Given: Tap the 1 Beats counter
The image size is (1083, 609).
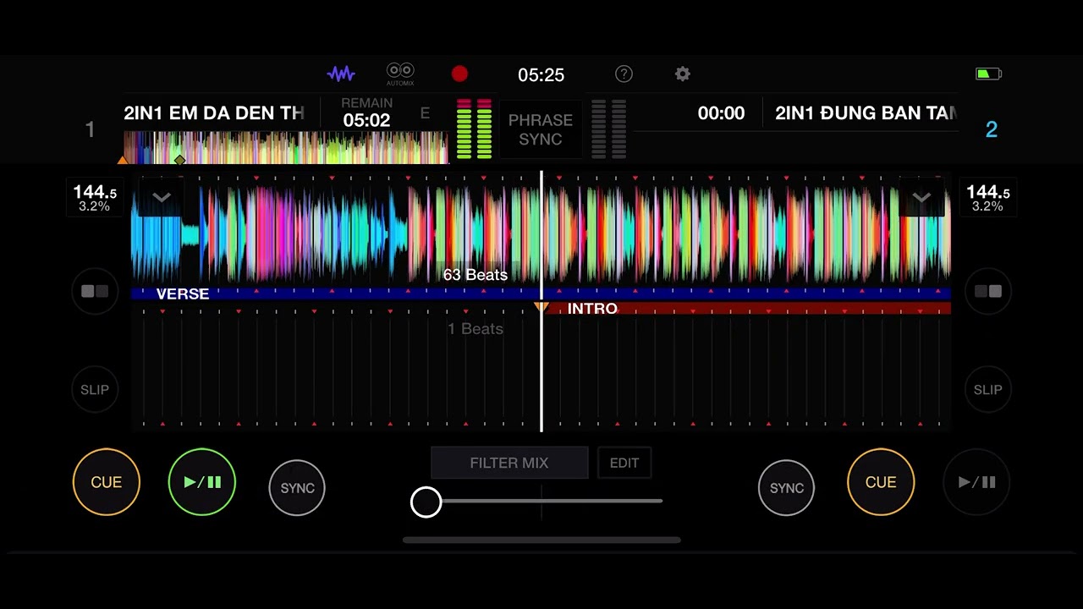Looking at the screenshot, I should pyautogui.click(x=476, y=329).
